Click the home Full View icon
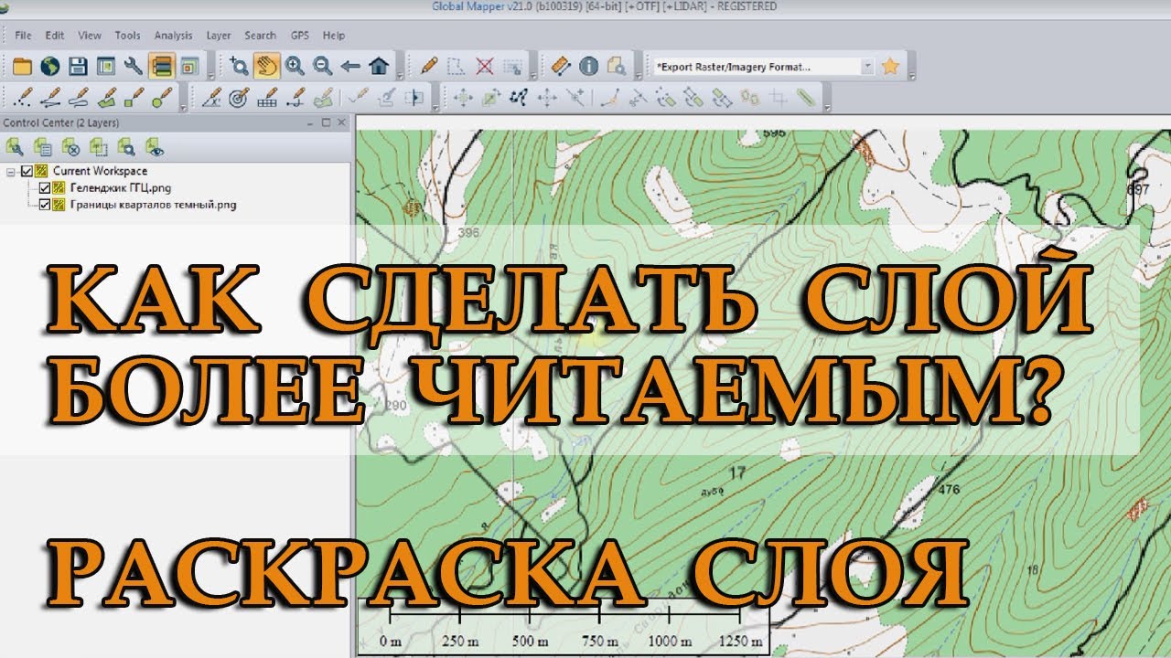 tap(379, 66)
